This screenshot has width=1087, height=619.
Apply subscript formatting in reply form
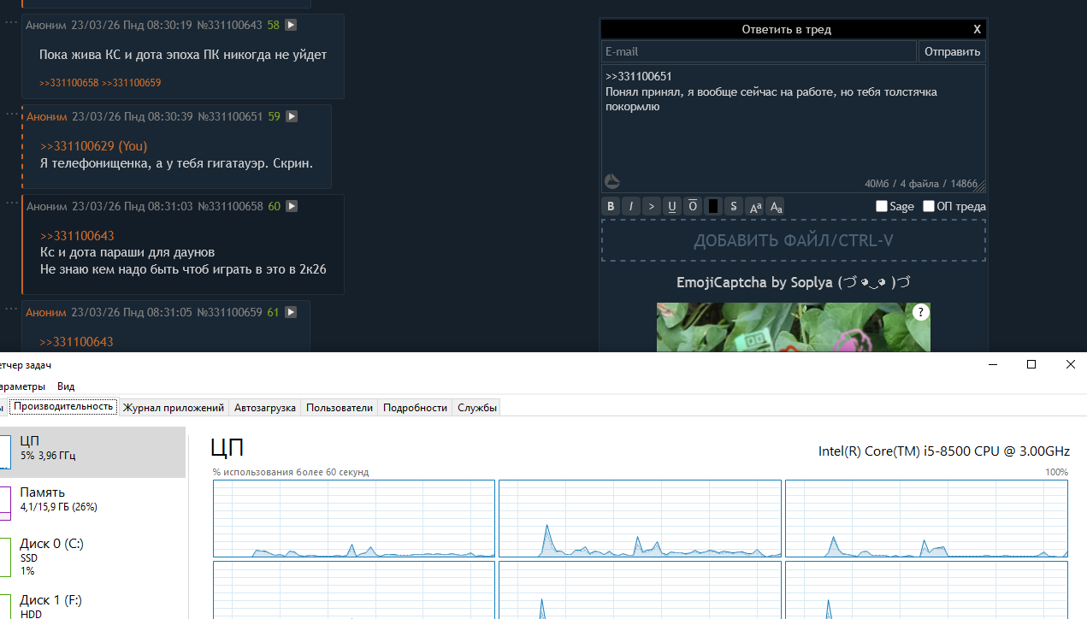(x=775, y=206)
